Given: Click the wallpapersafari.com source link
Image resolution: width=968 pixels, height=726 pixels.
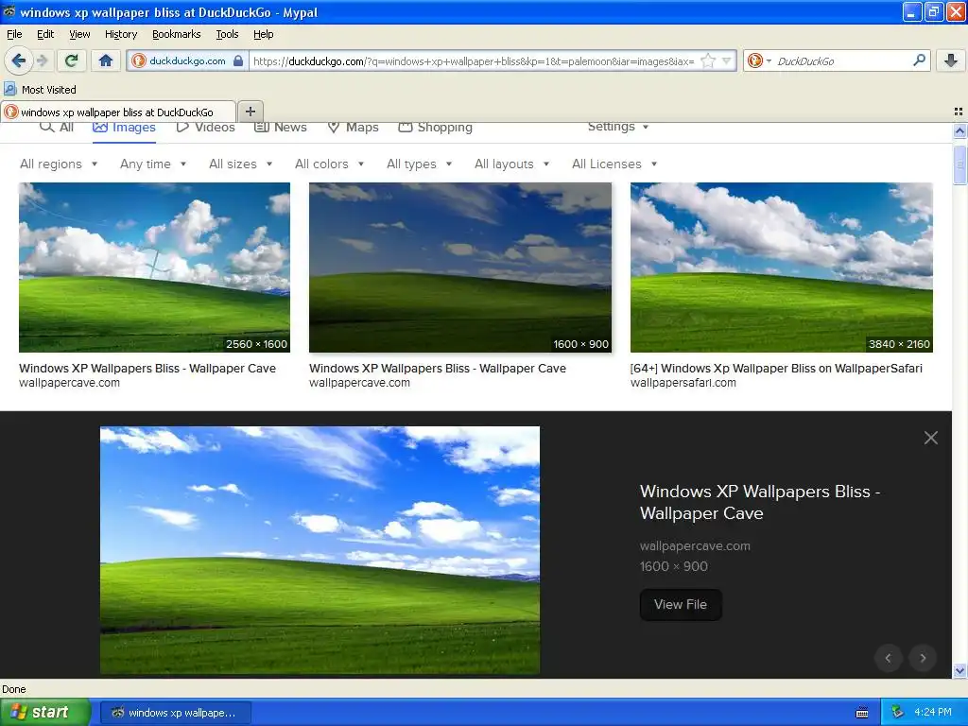Looking at the screenshot, I should (683, 383).
